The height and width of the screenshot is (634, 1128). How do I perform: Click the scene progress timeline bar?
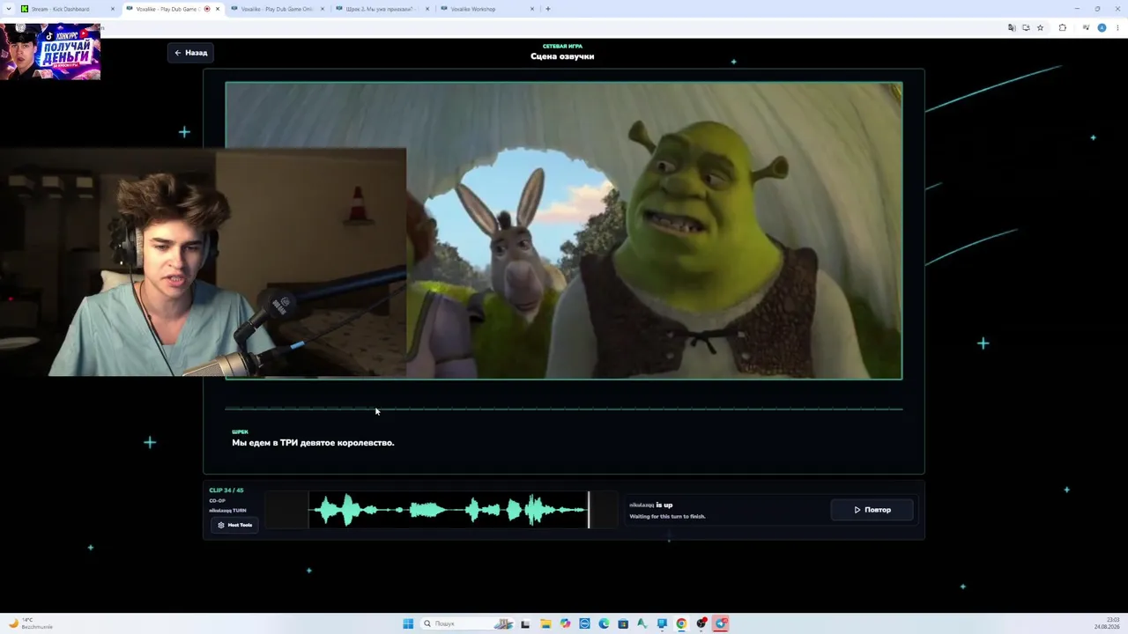[564, 409]
